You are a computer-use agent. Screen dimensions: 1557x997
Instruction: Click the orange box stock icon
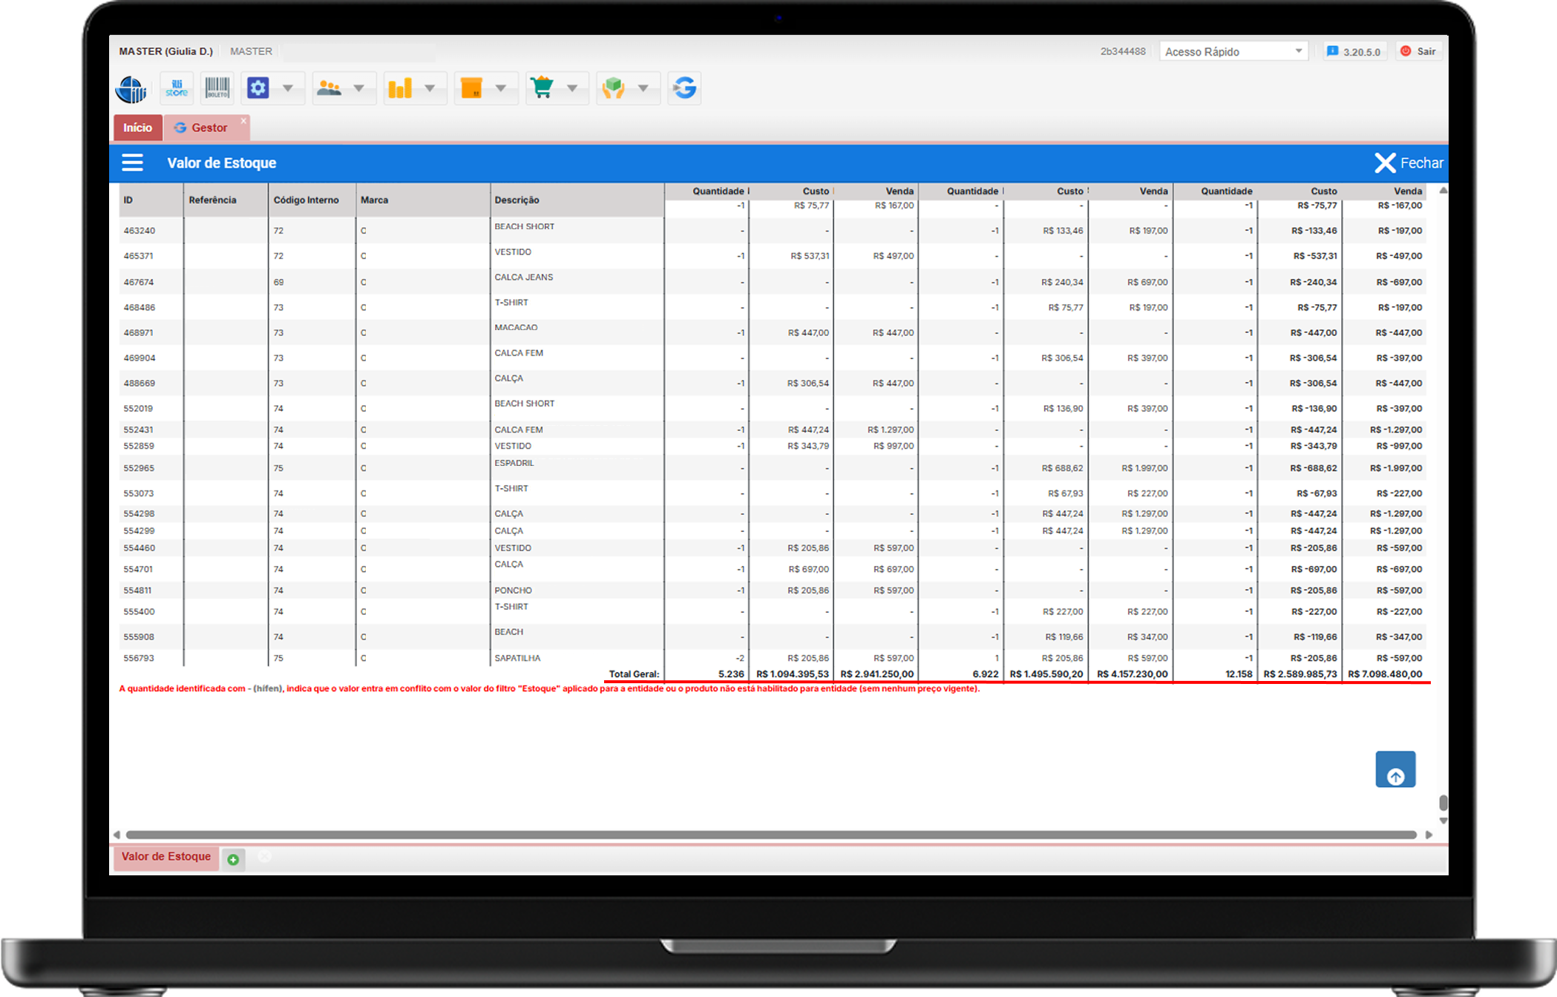471,88
